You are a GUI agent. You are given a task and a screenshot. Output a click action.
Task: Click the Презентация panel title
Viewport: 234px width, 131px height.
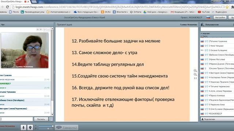coord(64,24)
